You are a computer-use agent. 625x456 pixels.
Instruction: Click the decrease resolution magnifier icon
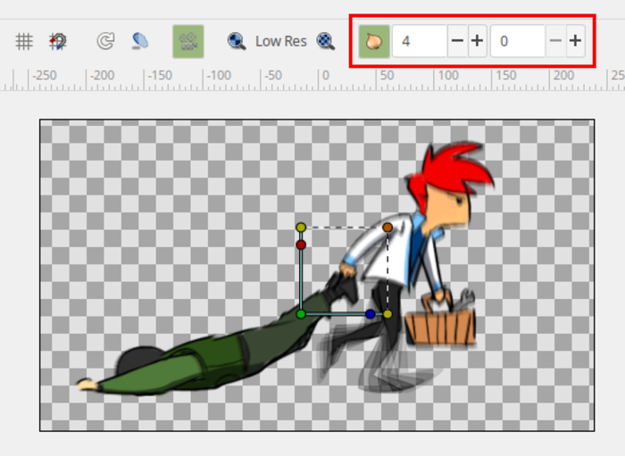point(237,41)
